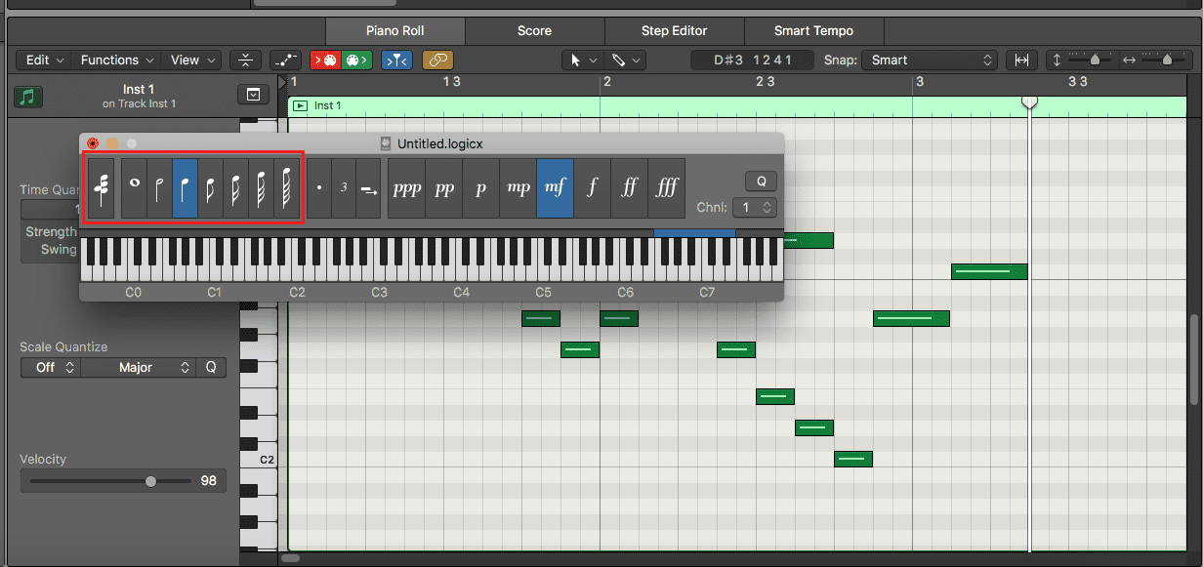Toggle green MIDI Out button
This screenshot has width=1203, height=567.
(x=356, y=61)
